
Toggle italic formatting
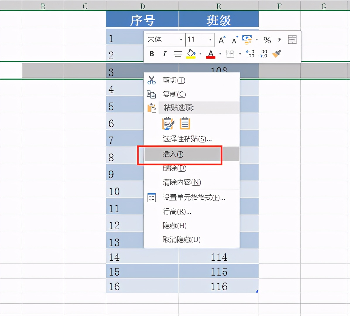pos(164,54)
